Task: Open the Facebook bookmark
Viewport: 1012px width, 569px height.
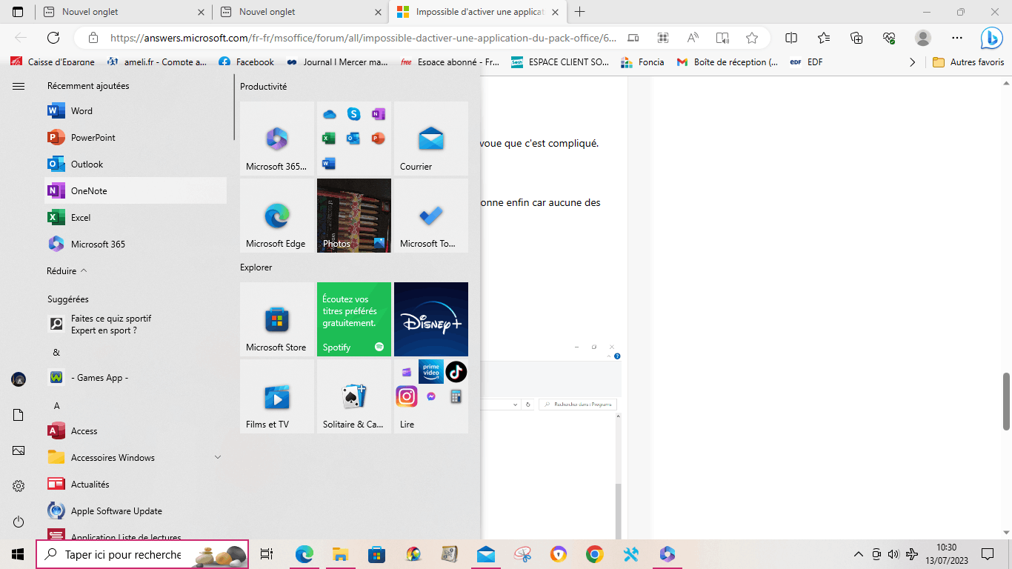Action: (x=246, y=62)
